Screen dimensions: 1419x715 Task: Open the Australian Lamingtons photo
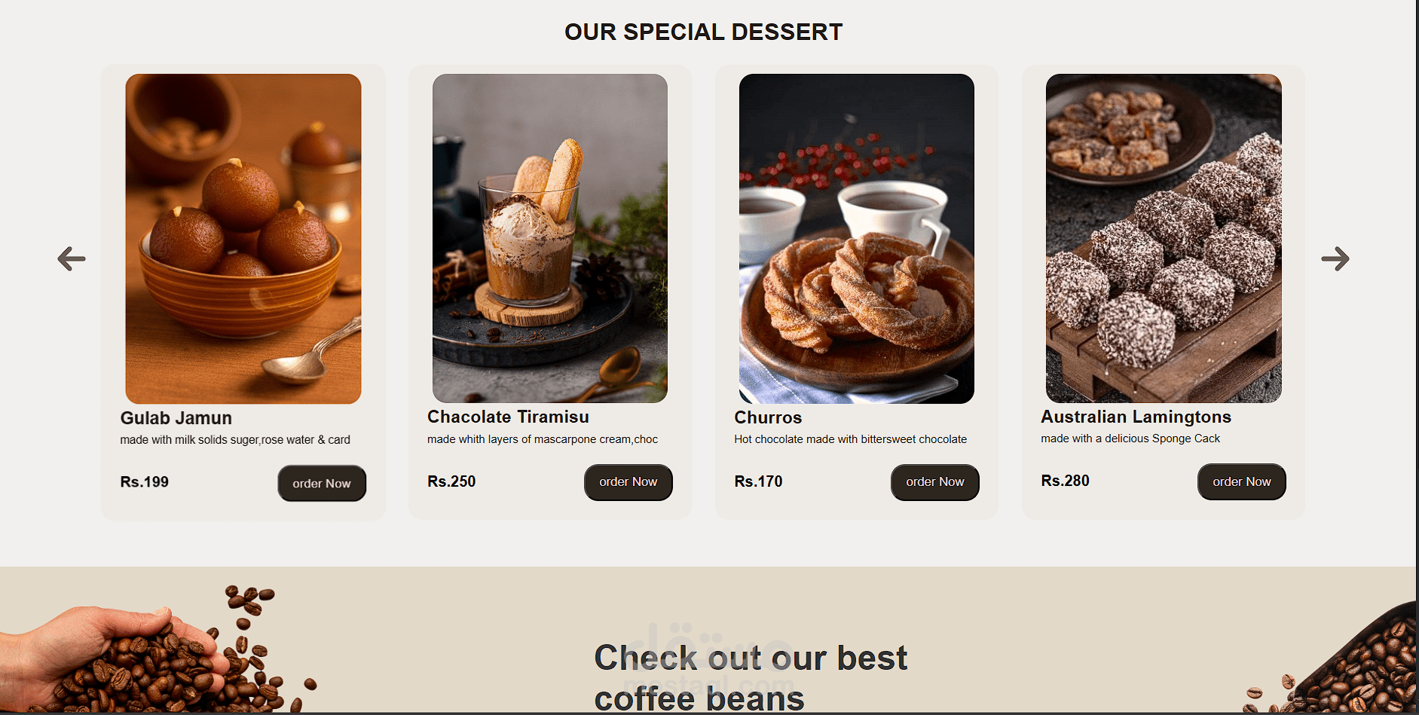tap(1164, 238)
